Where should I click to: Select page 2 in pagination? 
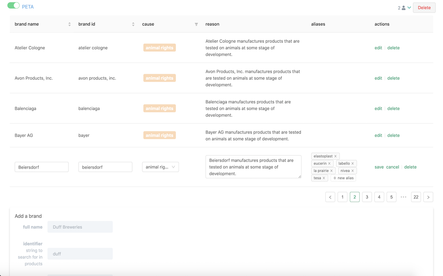pyautogui.click(x=355, y=197)
